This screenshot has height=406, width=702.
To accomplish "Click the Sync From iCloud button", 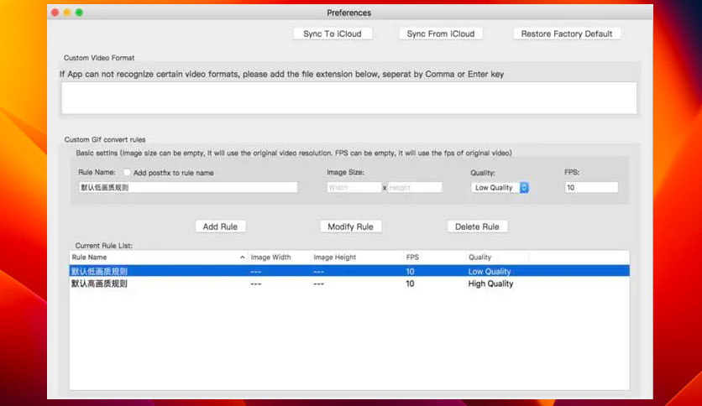I will (441, 34).
